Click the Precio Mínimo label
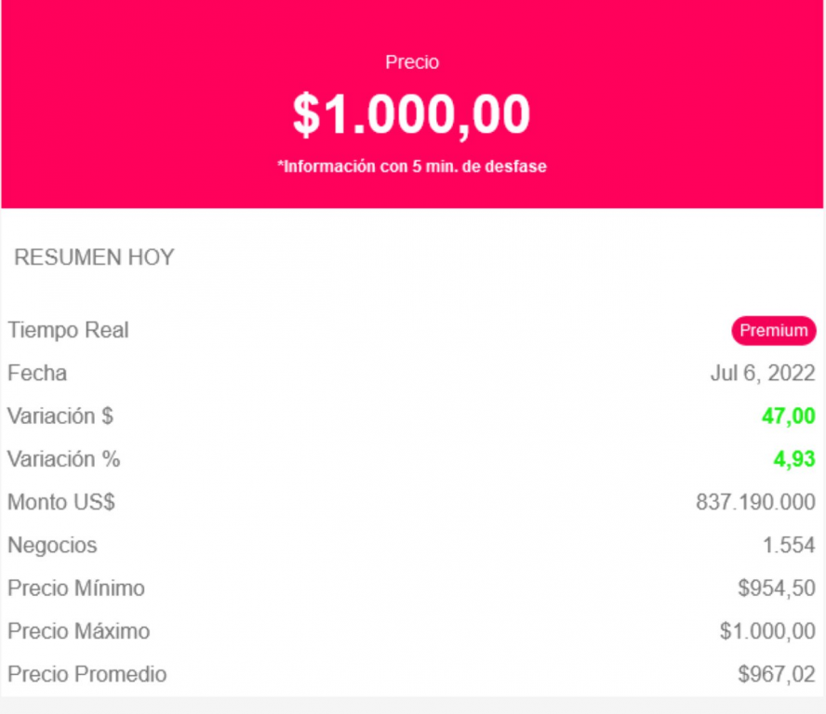Image resolution: width=826 pixels, height=714 pixels. click(76, 588)
